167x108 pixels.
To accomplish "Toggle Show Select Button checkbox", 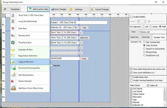I will pyautogui.click(x=132, y=69).
